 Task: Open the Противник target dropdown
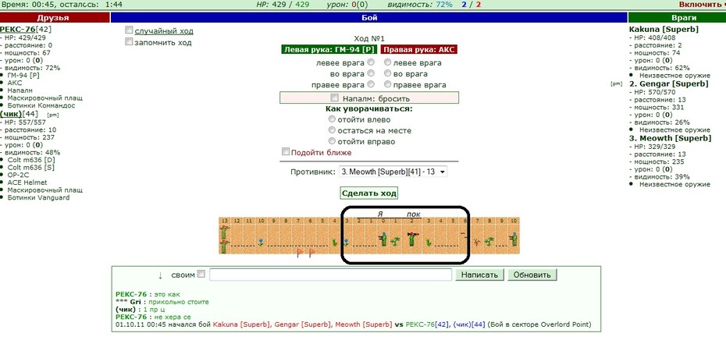pos(393,172)
